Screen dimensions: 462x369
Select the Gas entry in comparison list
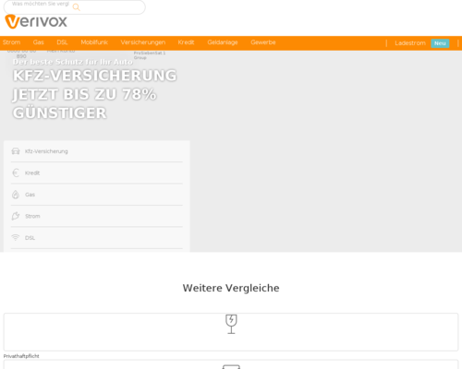30,195
